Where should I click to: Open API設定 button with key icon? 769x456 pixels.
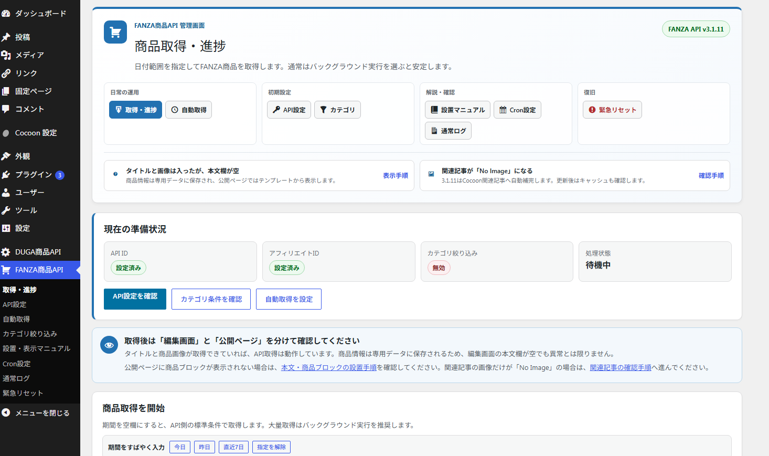pyautogui.click(x=289, y=110)
